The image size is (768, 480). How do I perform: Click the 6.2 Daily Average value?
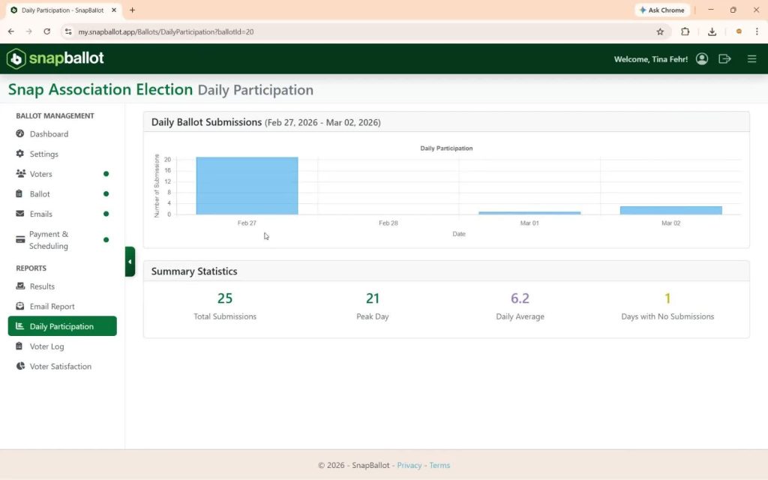(x=520, y=298)
